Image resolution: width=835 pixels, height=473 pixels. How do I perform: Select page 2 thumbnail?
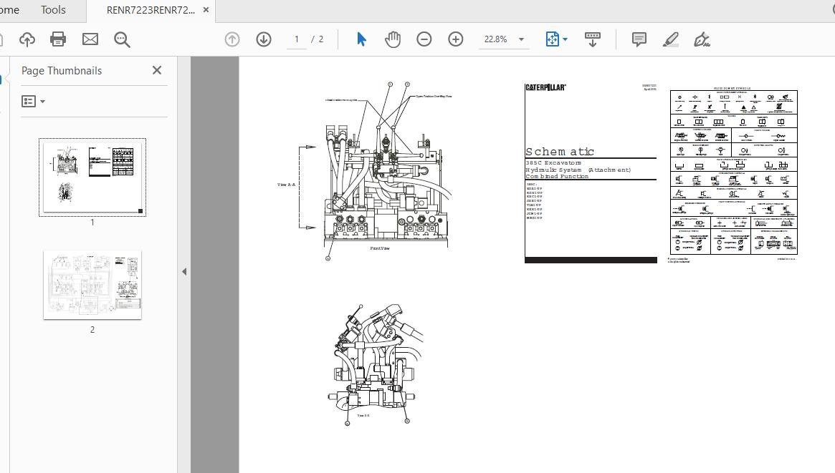click(92, 284)
